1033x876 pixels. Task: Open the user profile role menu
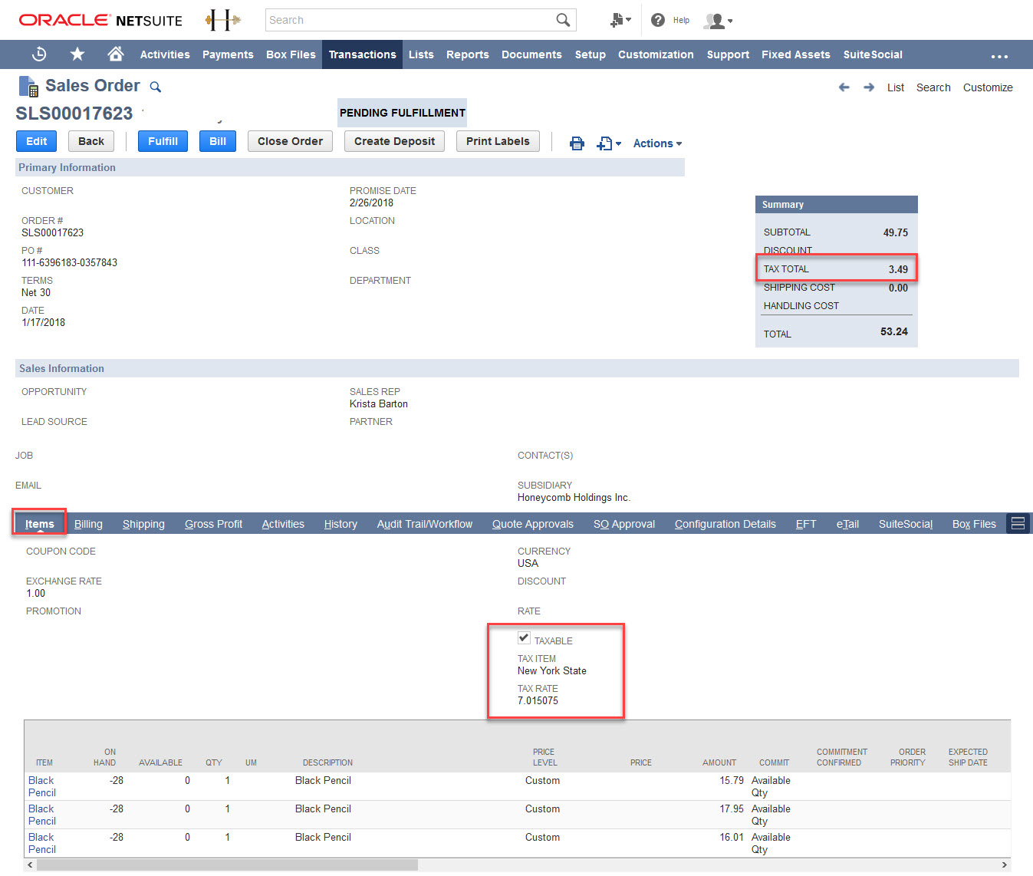click(718, 21)
